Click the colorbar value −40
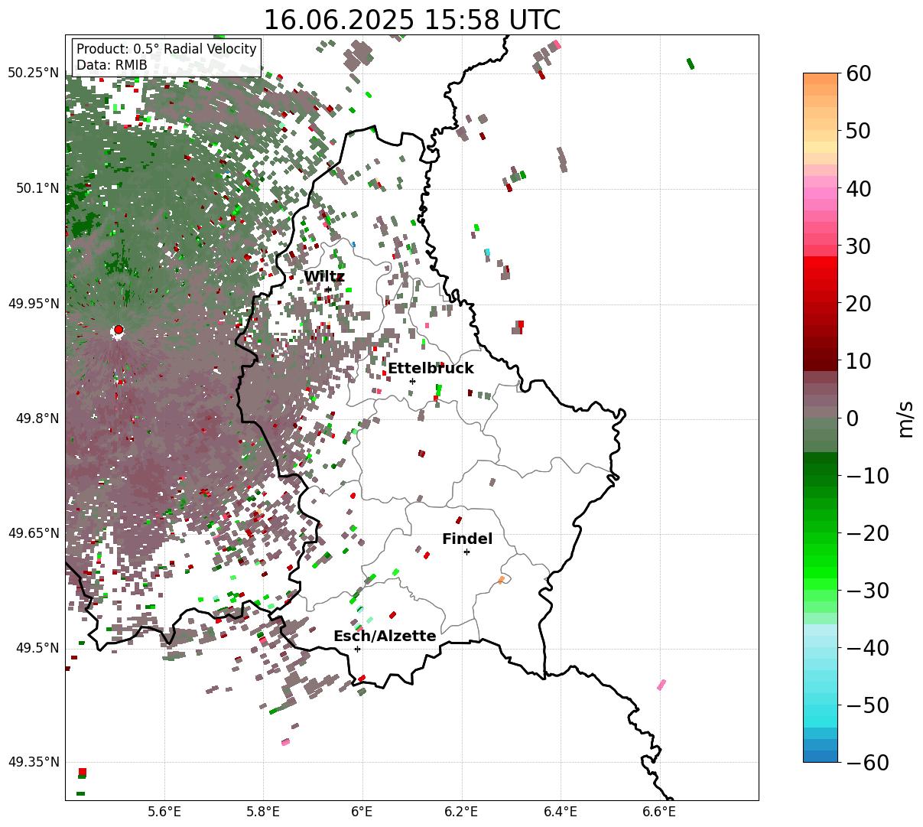Screen dimensions: 923x827 click(867, 648)
